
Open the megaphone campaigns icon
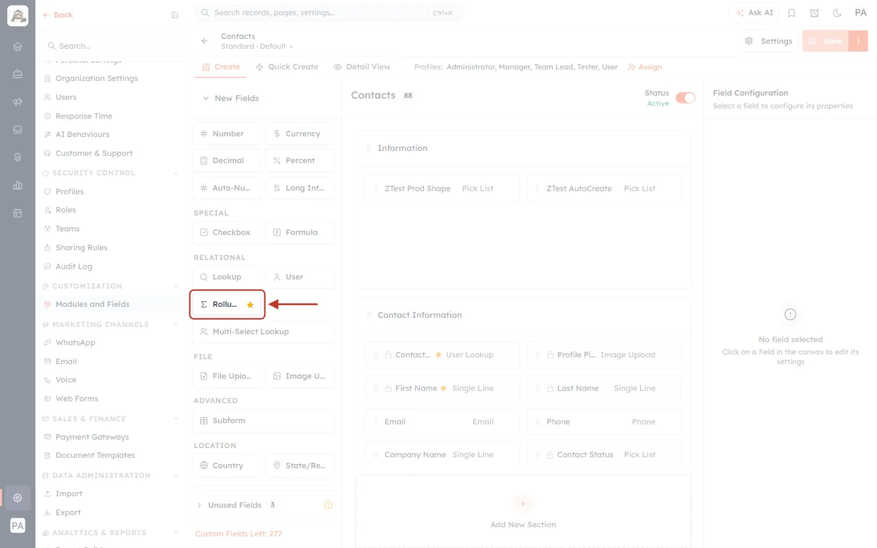(x=18, y=102)
